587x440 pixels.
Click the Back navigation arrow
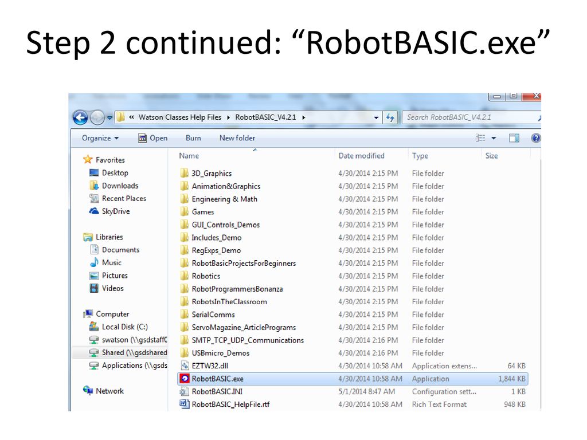[x=80, y=117]
